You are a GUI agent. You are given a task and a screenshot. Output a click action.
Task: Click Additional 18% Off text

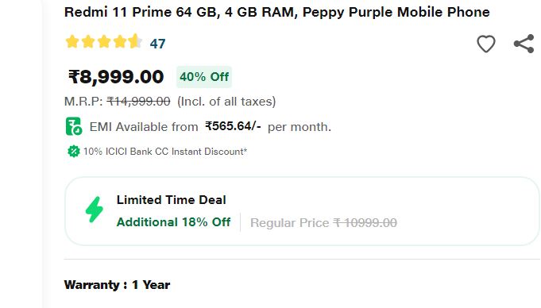tap(173, 222)
